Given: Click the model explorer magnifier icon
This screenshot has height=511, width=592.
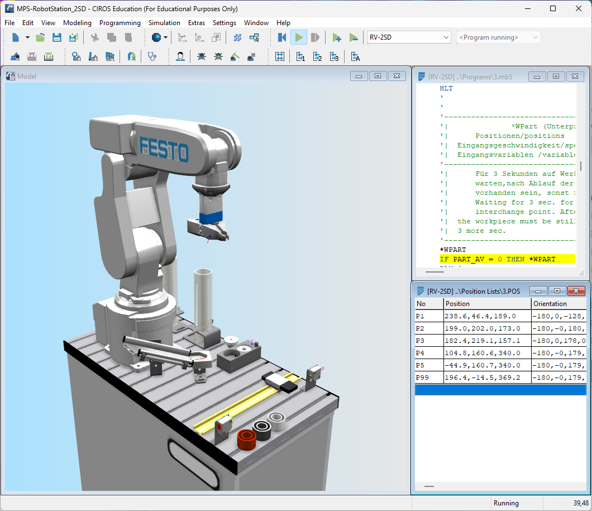Looking at the screenshot, I should click(x=254, y=37).
